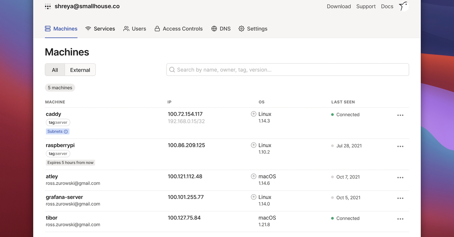The height and width of the screenshot is (237, 454).
Task: Select the grafana-server machine name
Action: point(64,197)
